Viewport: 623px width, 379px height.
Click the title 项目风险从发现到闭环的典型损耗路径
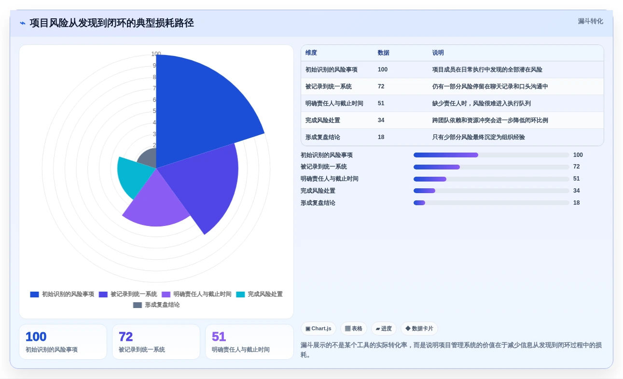pyautogui.click(x=112, y=23)
